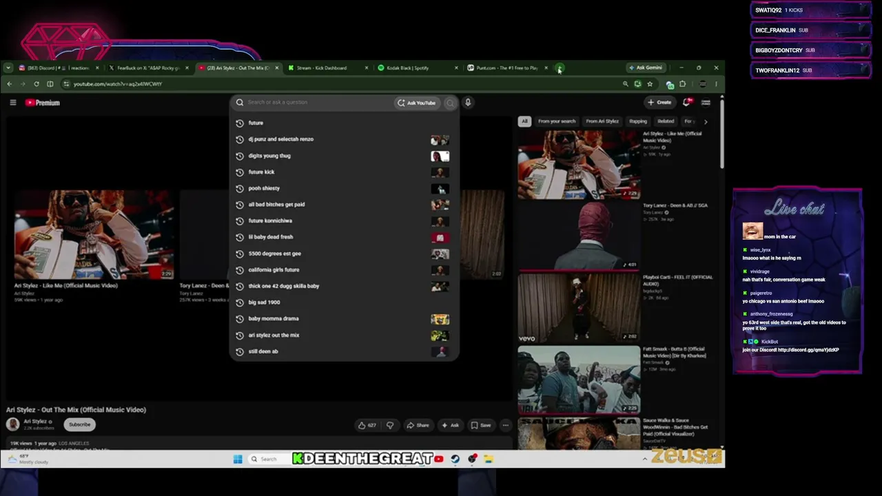Go back in browser history
This screenshot has width=882, height=496.
(x=9, y=84)
